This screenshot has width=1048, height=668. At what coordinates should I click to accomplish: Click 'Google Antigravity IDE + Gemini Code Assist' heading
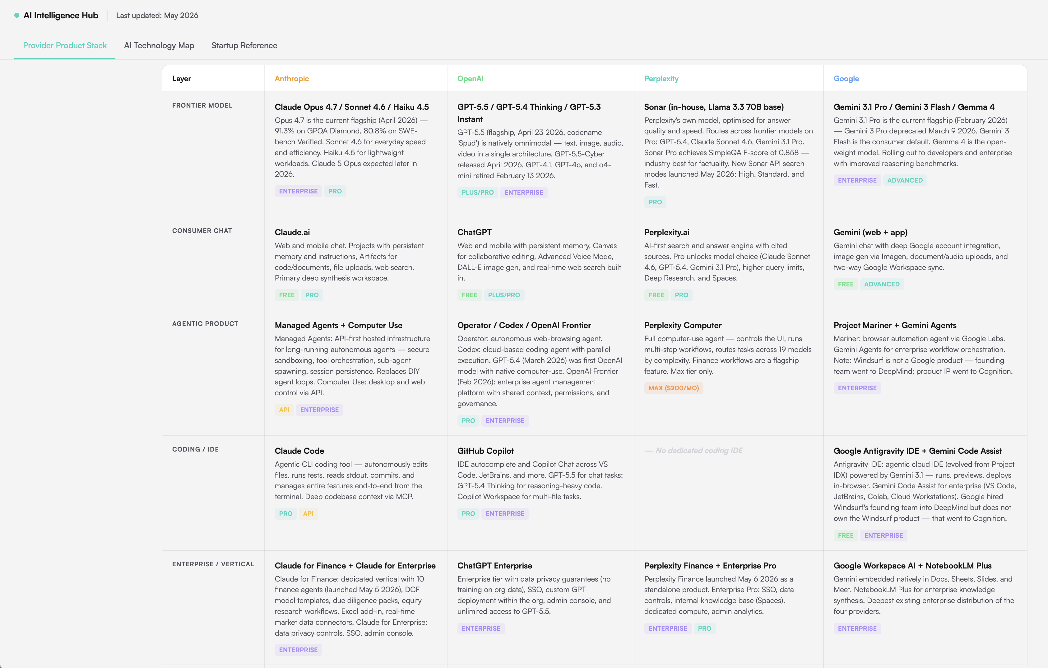click(917, 451)
